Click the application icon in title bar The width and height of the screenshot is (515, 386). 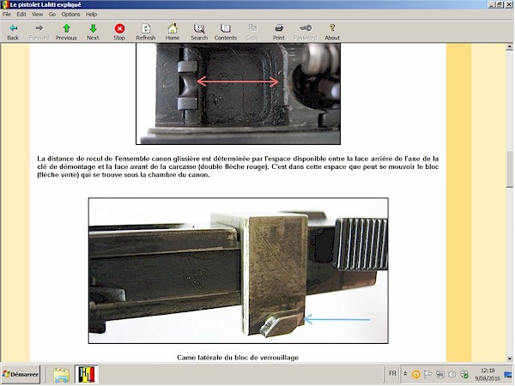(x=4, y=4)
